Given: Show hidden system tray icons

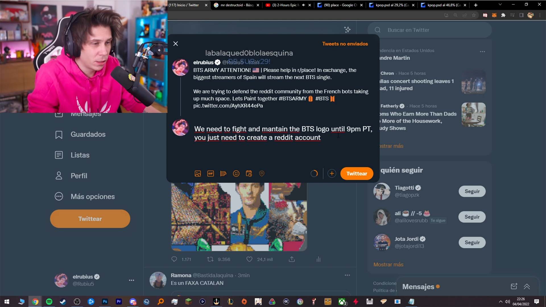Looking at the screenshot, I should tap(500, 302).
